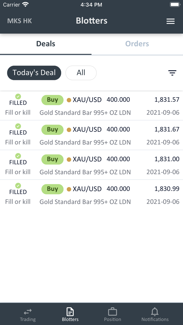Tap filled checkmark icon on 1,830.99 deal

[18, 185]
